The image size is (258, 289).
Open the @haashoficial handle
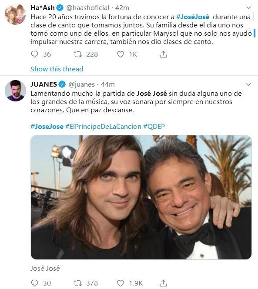click(88, 8)
